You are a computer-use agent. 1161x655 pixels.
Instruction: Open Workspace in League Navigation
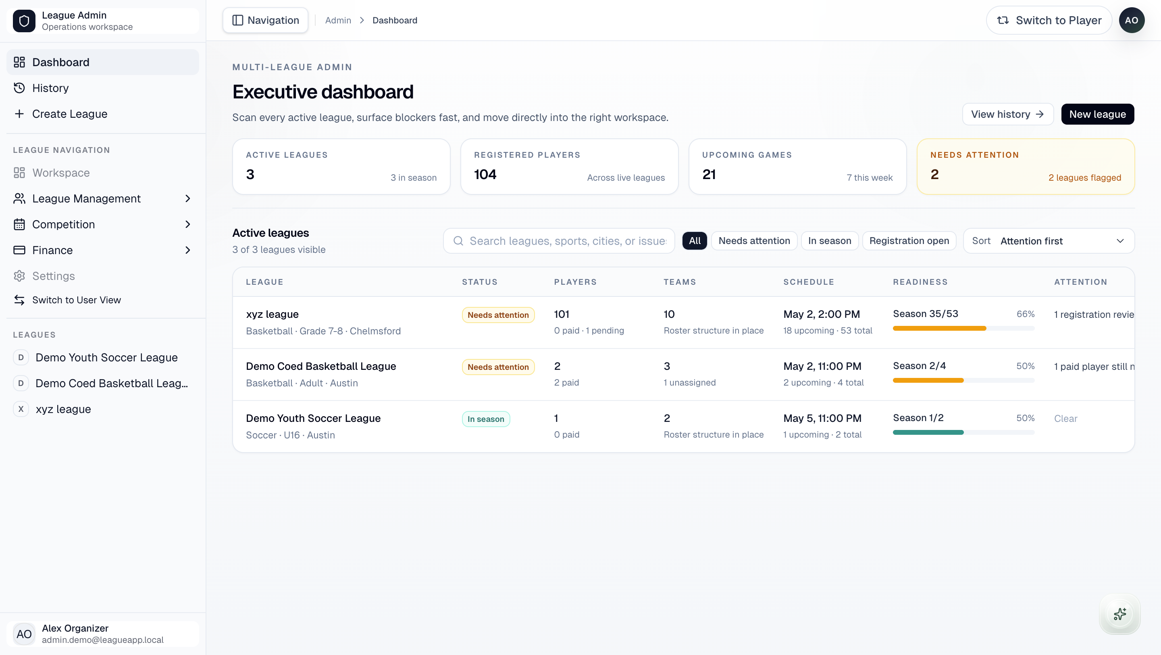pyautogui.click(x=103, y=173)
